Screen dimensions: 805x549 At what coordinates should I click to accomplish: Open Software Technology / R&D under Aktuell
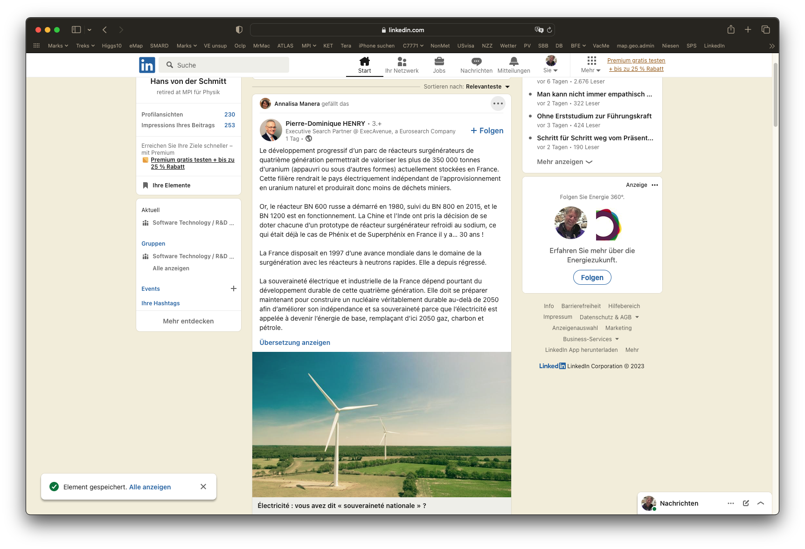point(188,223)
